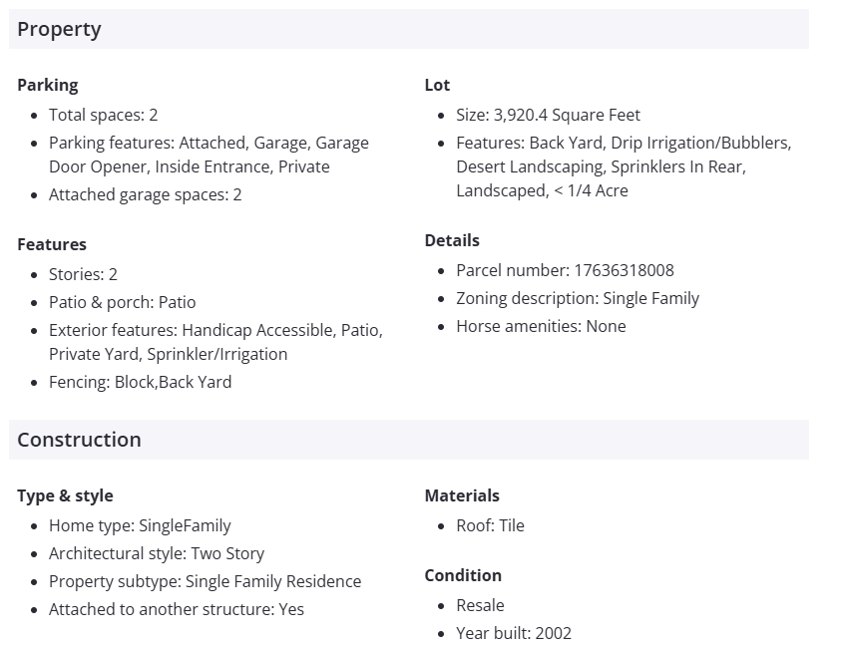Click the Parcel number 17636318008

[565, 270]
